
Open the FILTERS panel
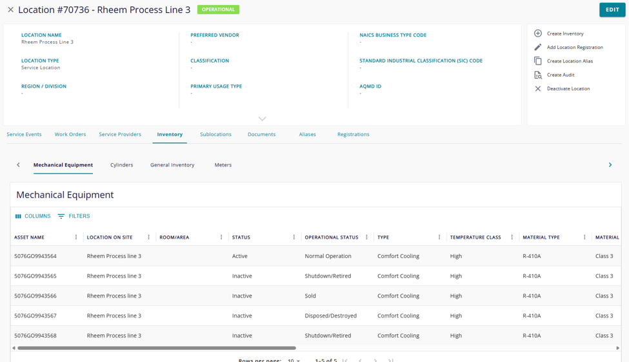tap(74, 216)
